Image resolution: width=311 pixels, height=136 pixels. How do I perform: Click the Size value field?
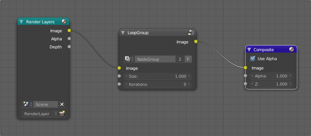[x=158, y=76]
